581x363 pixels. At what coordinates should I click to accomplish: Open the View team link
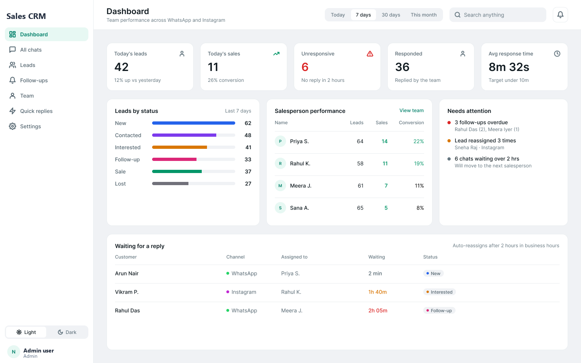[x=412, y=111]
